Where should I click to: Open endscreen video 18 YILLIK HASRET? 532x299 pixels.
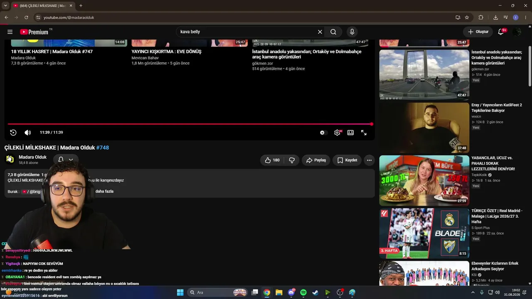[52, 51]
